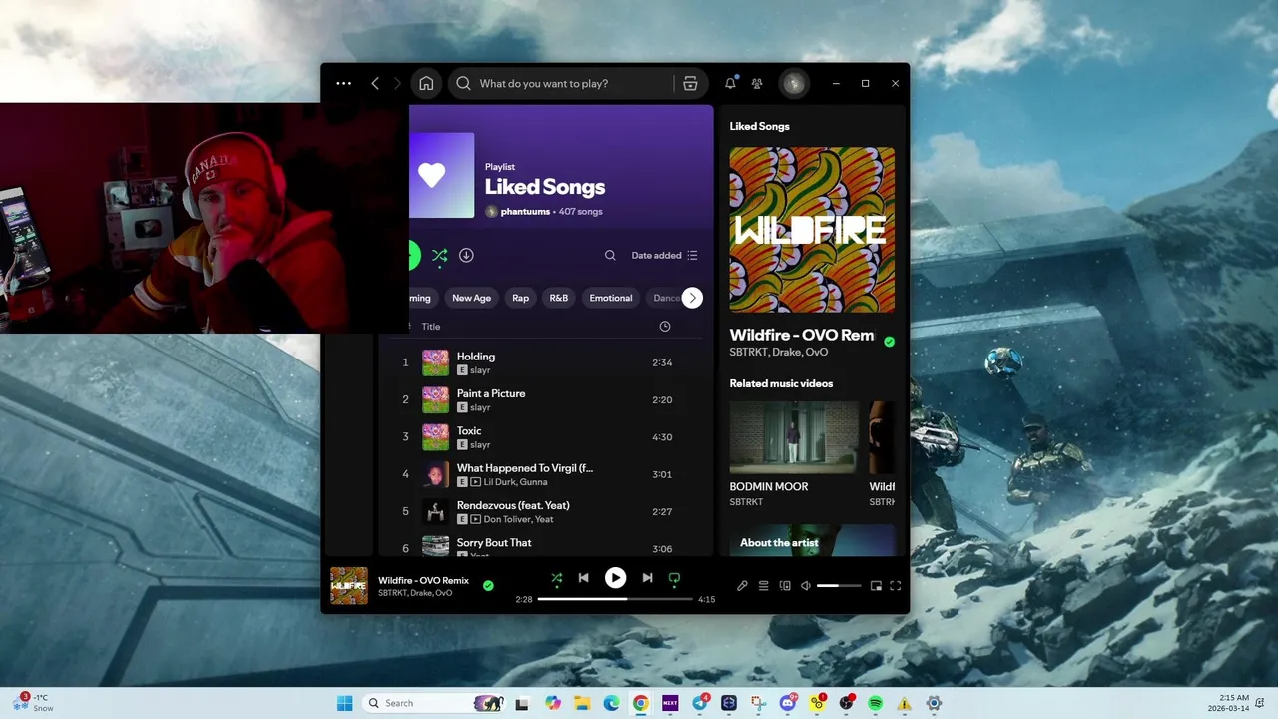Toggle liked checkmark in now-playing bar
Screen dimensions: 1278x719
[x=488, y=586]
